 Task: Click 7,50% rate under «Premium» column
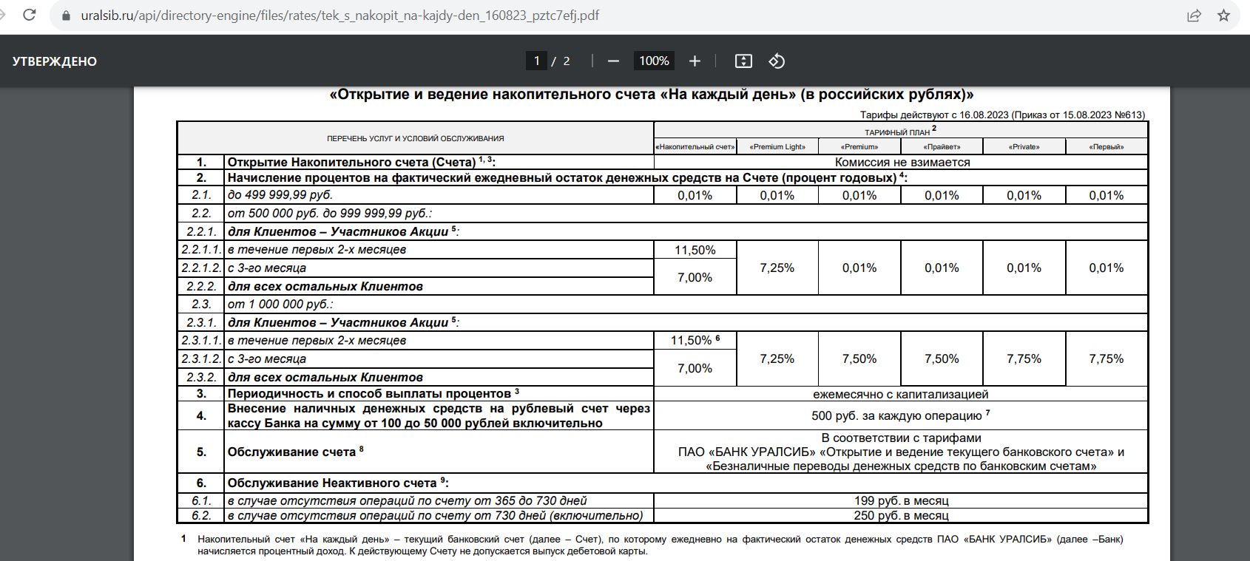(859, 358)
